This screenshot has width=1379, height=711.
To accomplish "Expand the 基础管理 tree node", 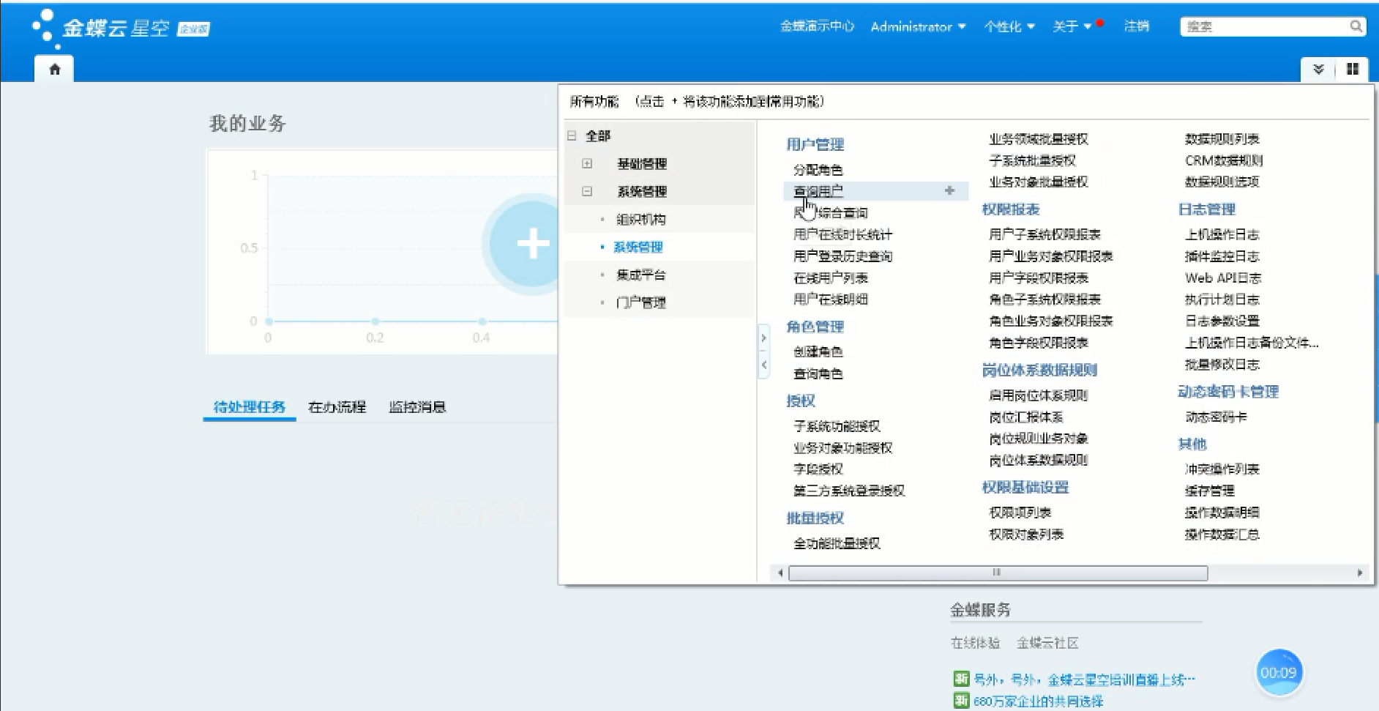I will [x=587, y=163].
